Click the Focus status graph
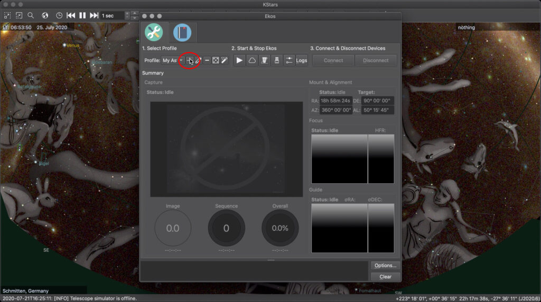Image resolution: width=541 pixels, height=302 pixels. coord(340,159)
